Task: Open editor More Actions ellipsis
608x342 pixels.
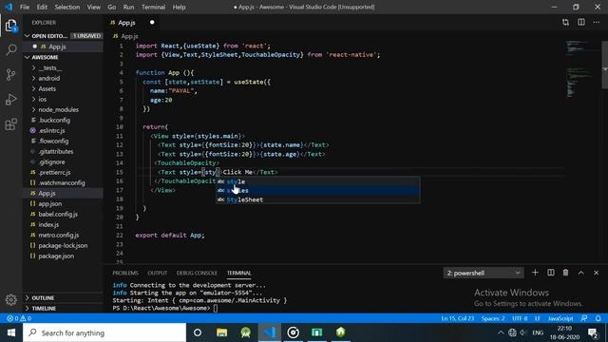Action: coord(597,23)
